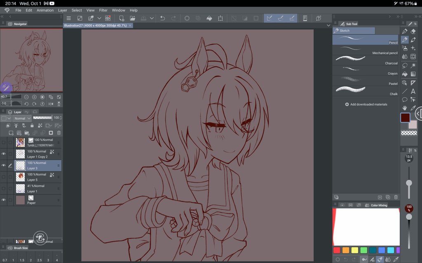The image size is (422, 263).
Task: Select the Airbrush tool
Action: tap(405, 49)
